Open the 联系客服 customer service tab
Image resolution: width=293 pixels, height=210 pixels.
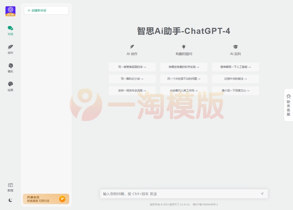[288, 105]
